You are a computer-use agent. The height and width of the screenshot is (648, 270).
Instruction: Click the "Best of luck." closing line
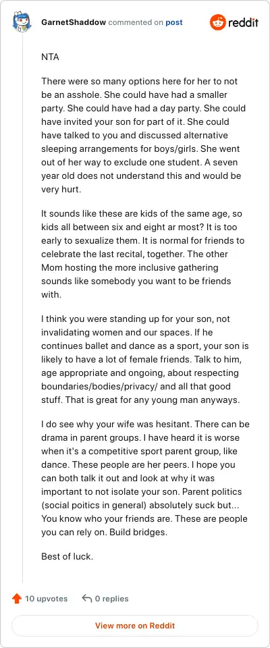(67, 556)
